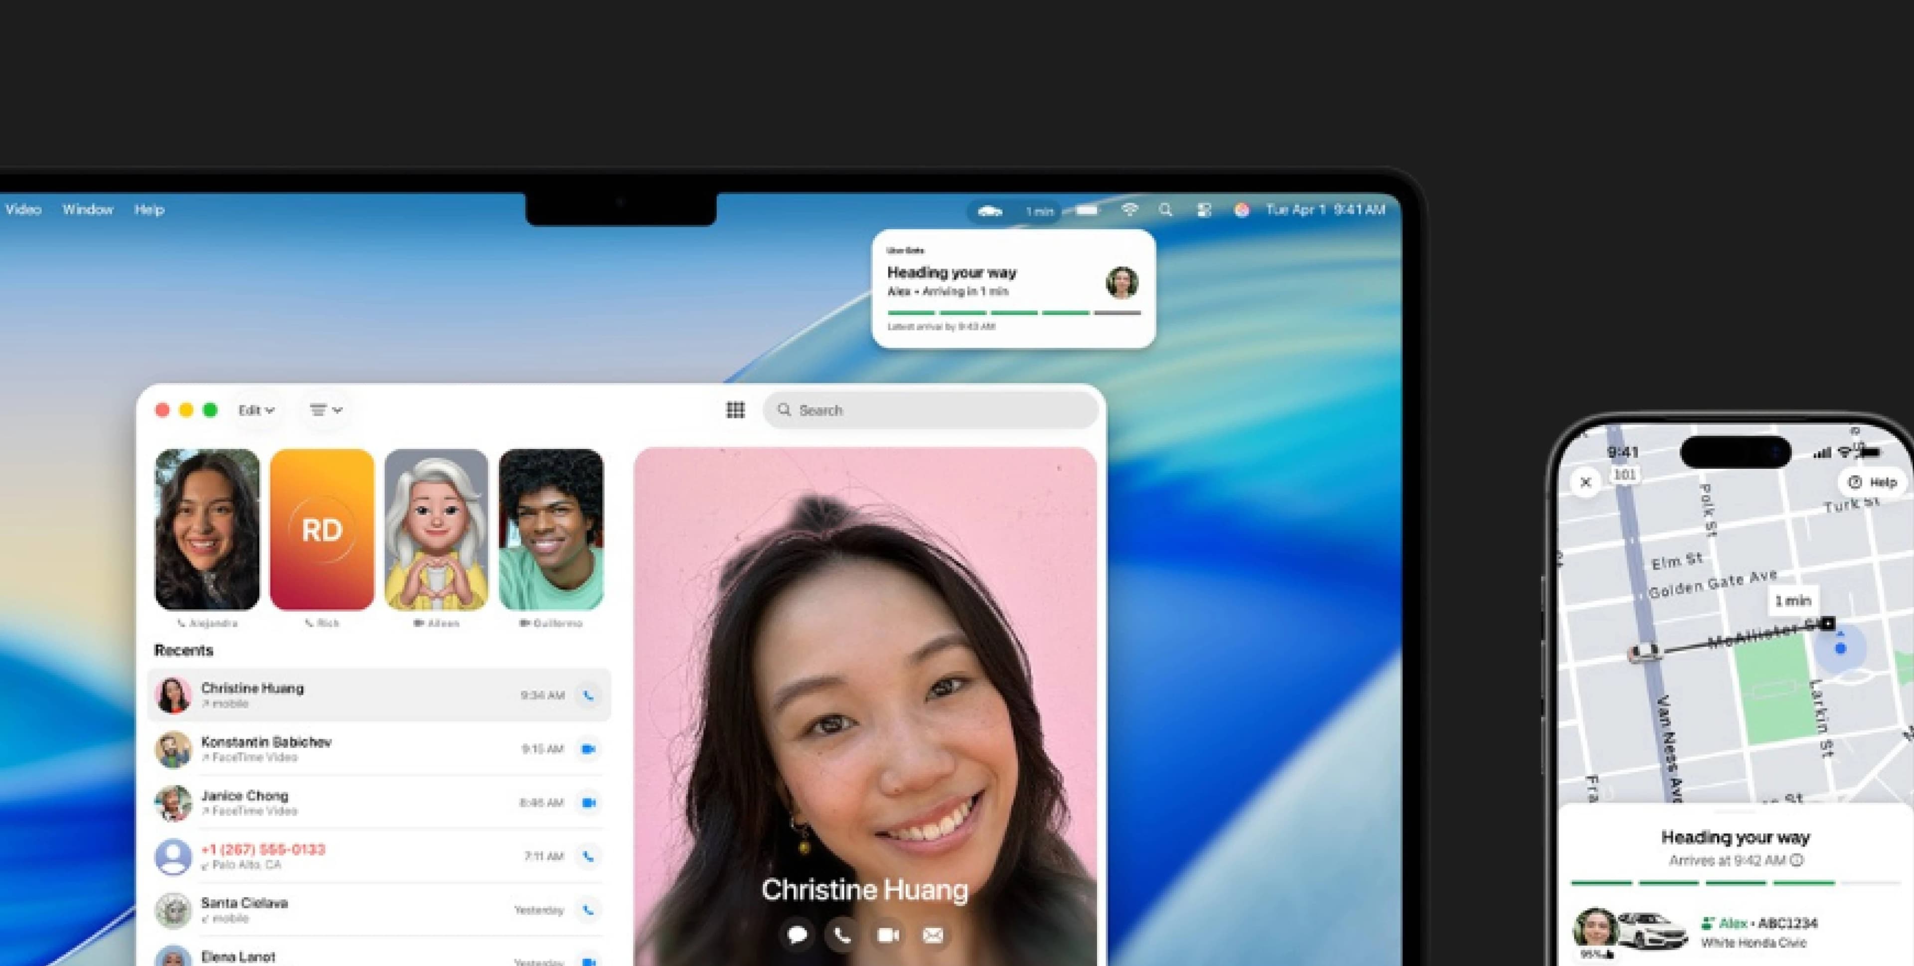Tap the ride progress bar on the iPhone
The height and width of the screenshot is (966, 1914).
point(1735,883)
